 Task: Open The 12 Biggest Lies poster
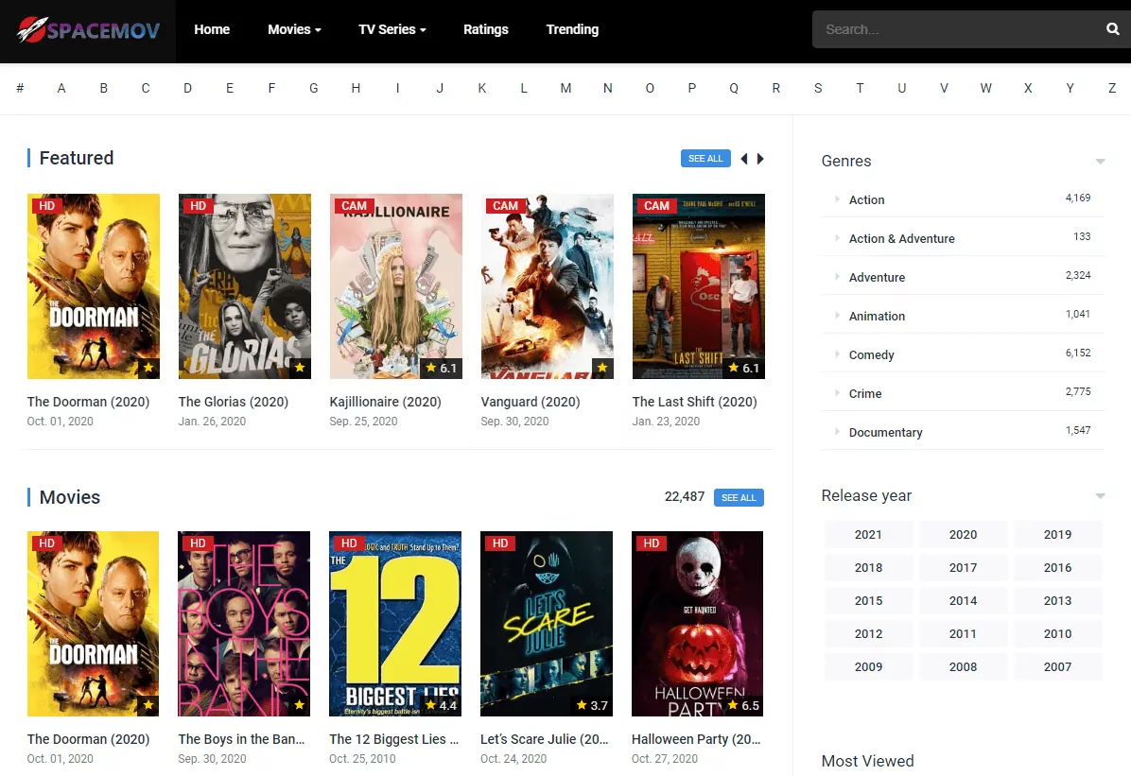[395, 624]
